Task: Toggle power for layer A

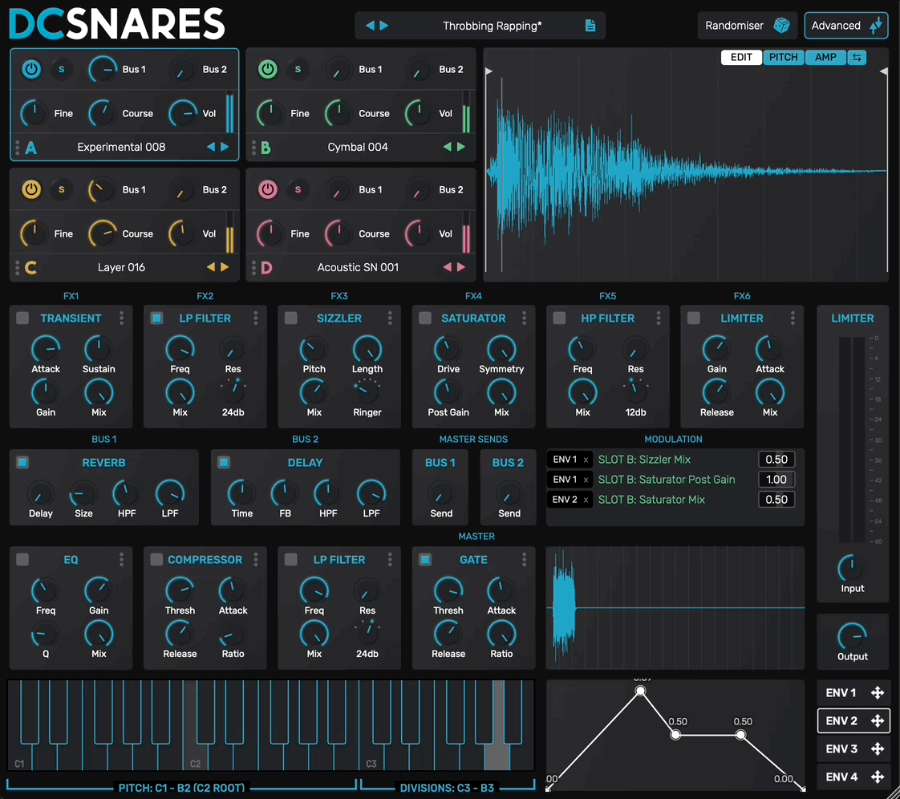Action: coord(31,70)
